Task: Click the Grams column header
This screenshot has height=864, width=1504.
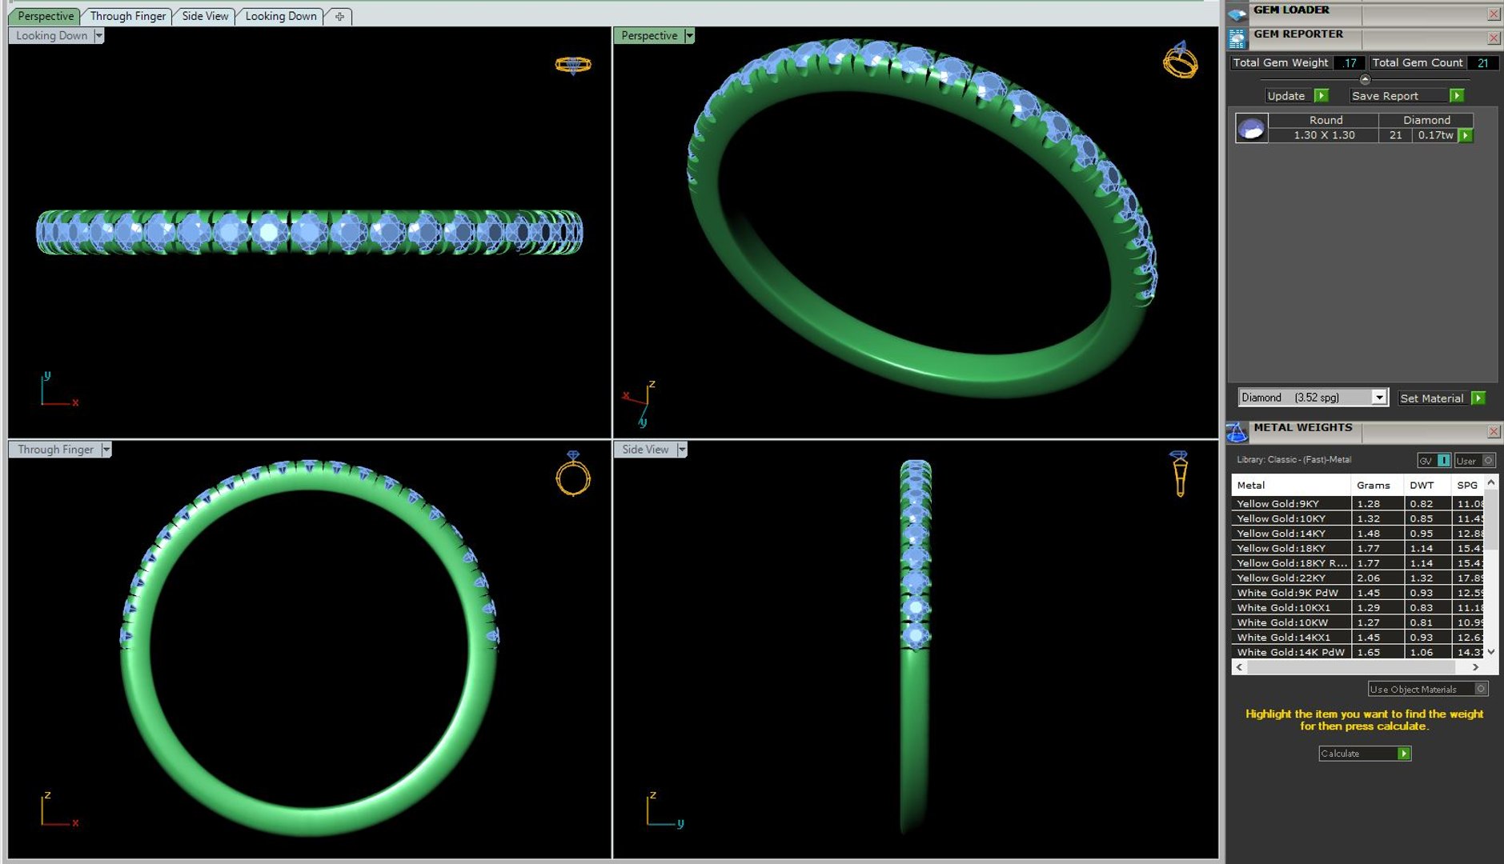Action: (1378, 485)
